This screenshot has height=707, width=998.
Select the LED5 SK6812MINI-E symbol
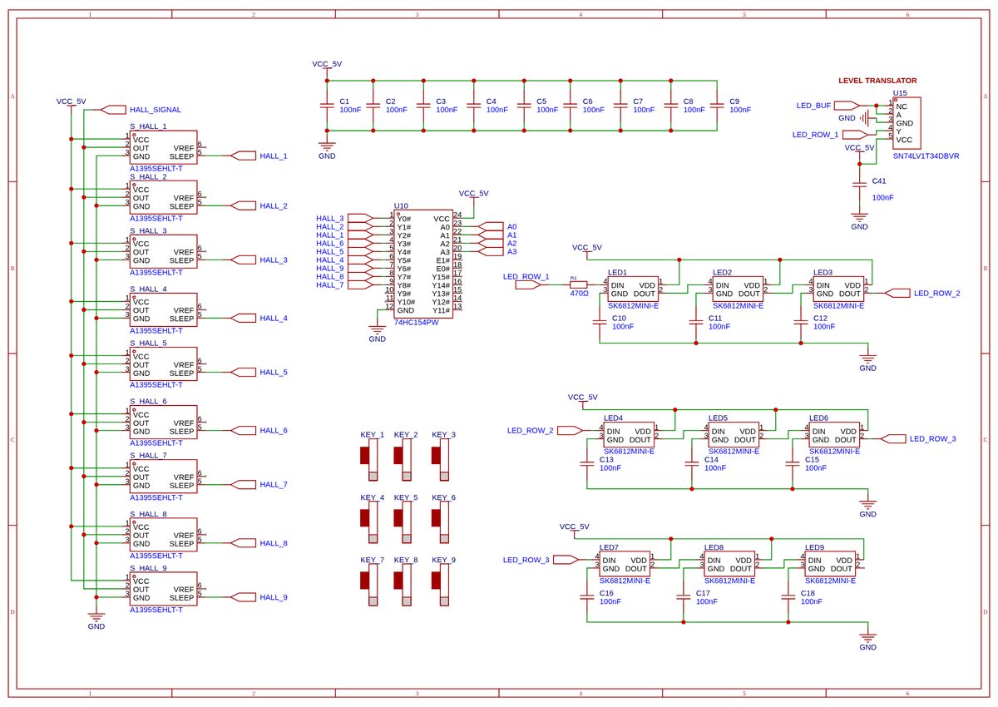click(733, 434)
